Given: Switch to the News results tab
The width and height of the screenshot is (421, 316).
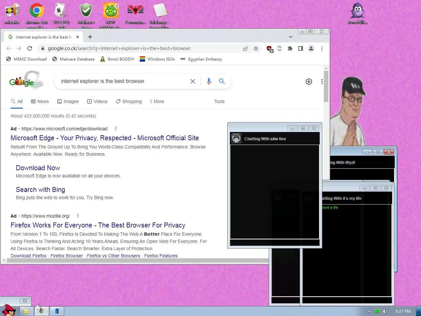Looking at the screenshot, I should [x=40, y=101].
